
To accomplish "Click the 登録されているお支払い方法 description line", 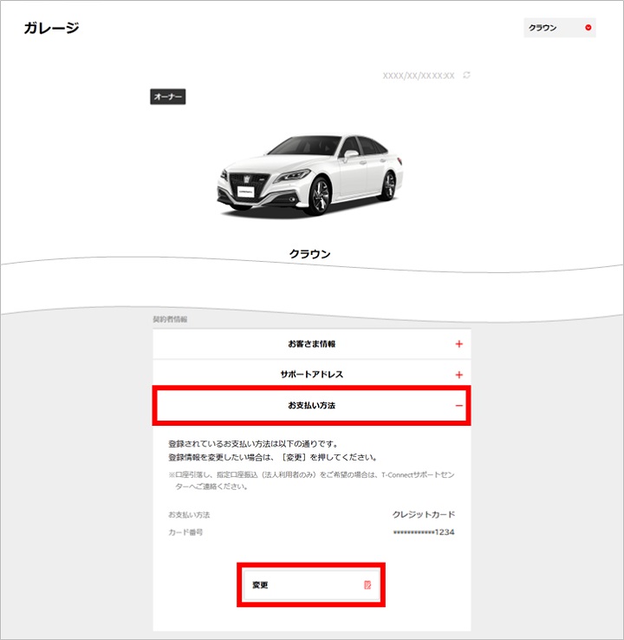I will coord(253,444).
